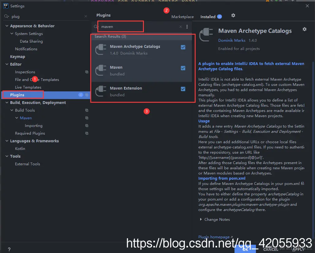Click the blue 4 badge on Installed tab
Viewport: 315px width, 253px height.
[x=219, y=17]
